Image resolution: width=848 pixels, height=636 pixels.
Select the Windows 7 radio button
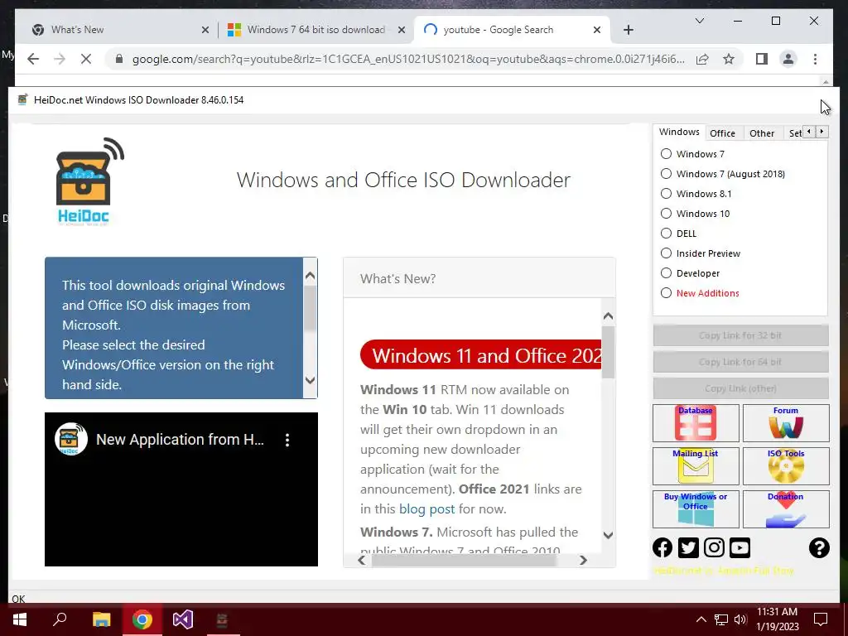[x=667, y=154]
